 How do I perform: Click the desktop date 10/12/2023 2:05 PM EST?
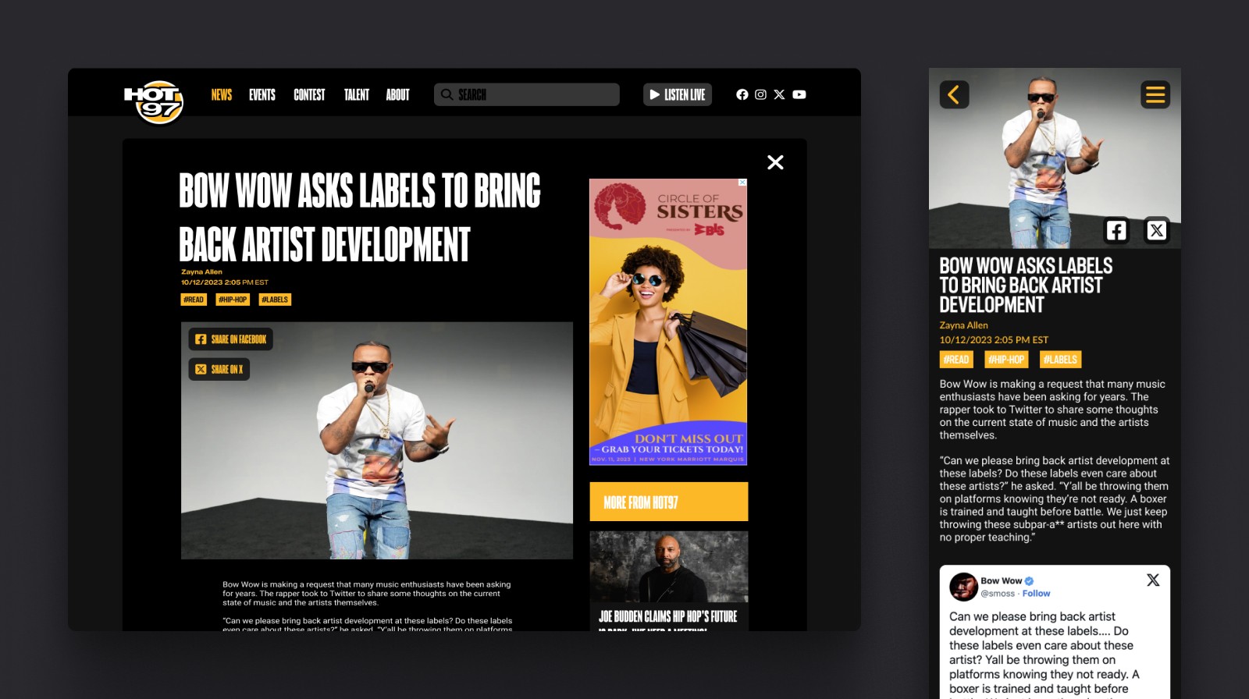tap(225, 282)
